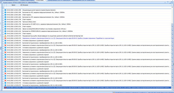
Task: Click info icon of connecting row at 11:39:38.473
Action: 5,85
